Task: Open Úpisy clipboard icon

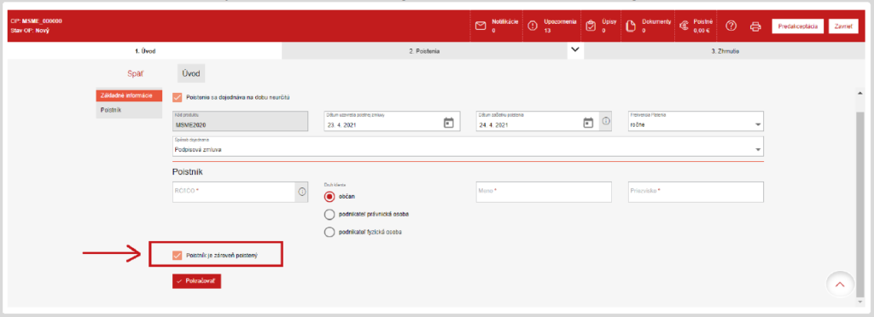Action: tap(591, 26)
